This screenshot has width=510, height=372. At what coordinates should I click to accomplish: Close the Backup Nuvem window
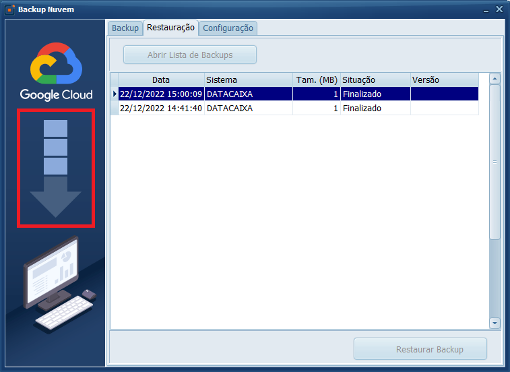499,9
